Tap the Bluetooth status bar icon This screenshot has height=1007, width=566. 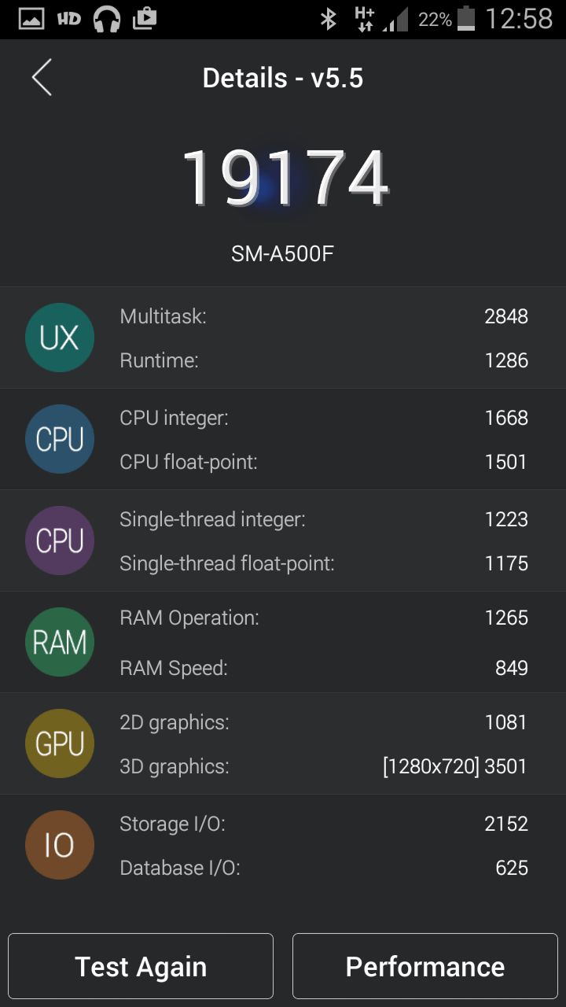click(329, 19)
